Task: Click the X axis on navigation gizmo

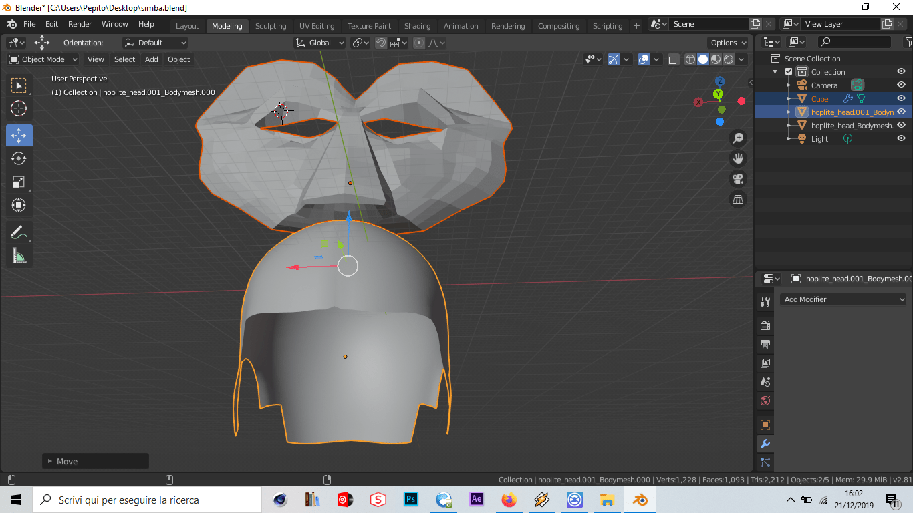Action: 698,102
